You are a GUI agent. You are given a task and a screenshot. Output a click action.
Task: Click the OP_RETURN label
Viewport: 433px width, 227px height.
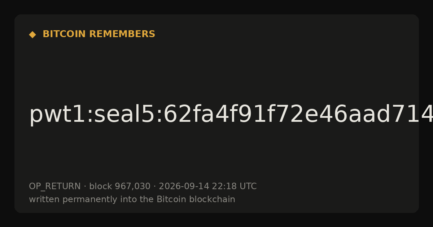point(55,187)
